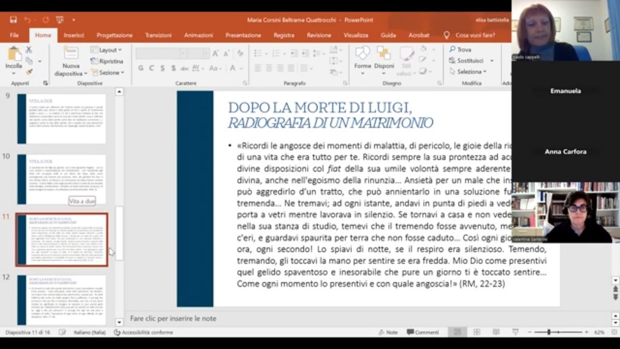The height and width of the screenshot is (349, 620).
Task: Align text right in Paragrafo
Action: [x=280, y=68]
